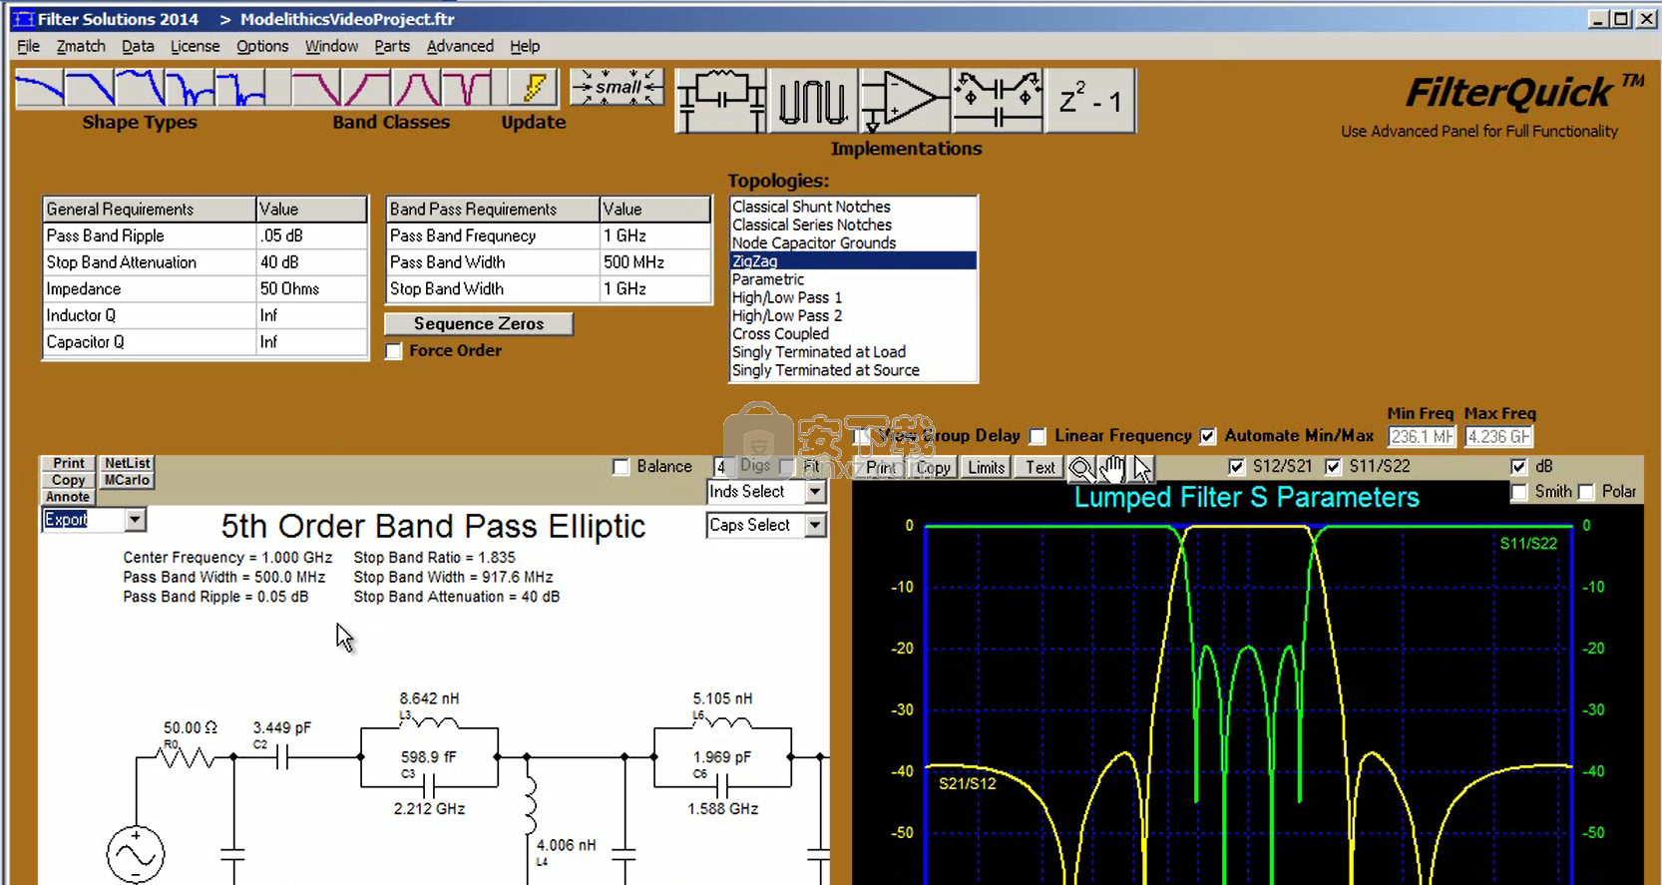This screenshot has width=1662, height=885.
Task: Select the digital Z² - 1 implementation icon
Action: tap(1090, 101)
